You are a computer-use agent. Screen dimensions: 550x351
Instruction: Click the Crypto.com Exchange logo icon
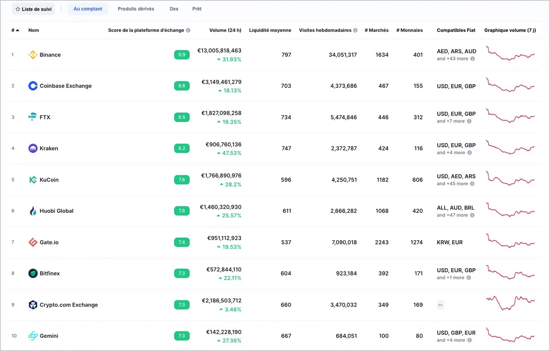pyautogui.click(x=33, y=305)
